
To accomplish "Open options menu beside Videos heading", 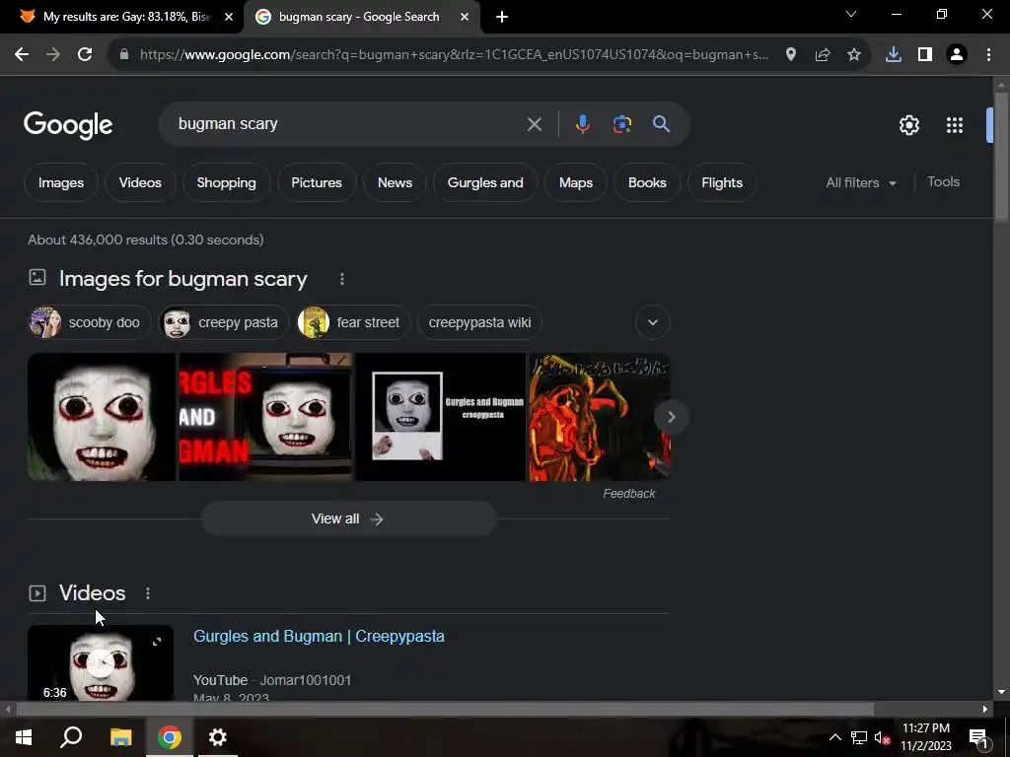I will 148,593.
